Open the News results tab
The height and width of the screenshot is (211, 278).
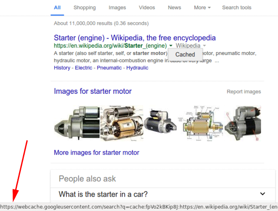pos(175,8)
